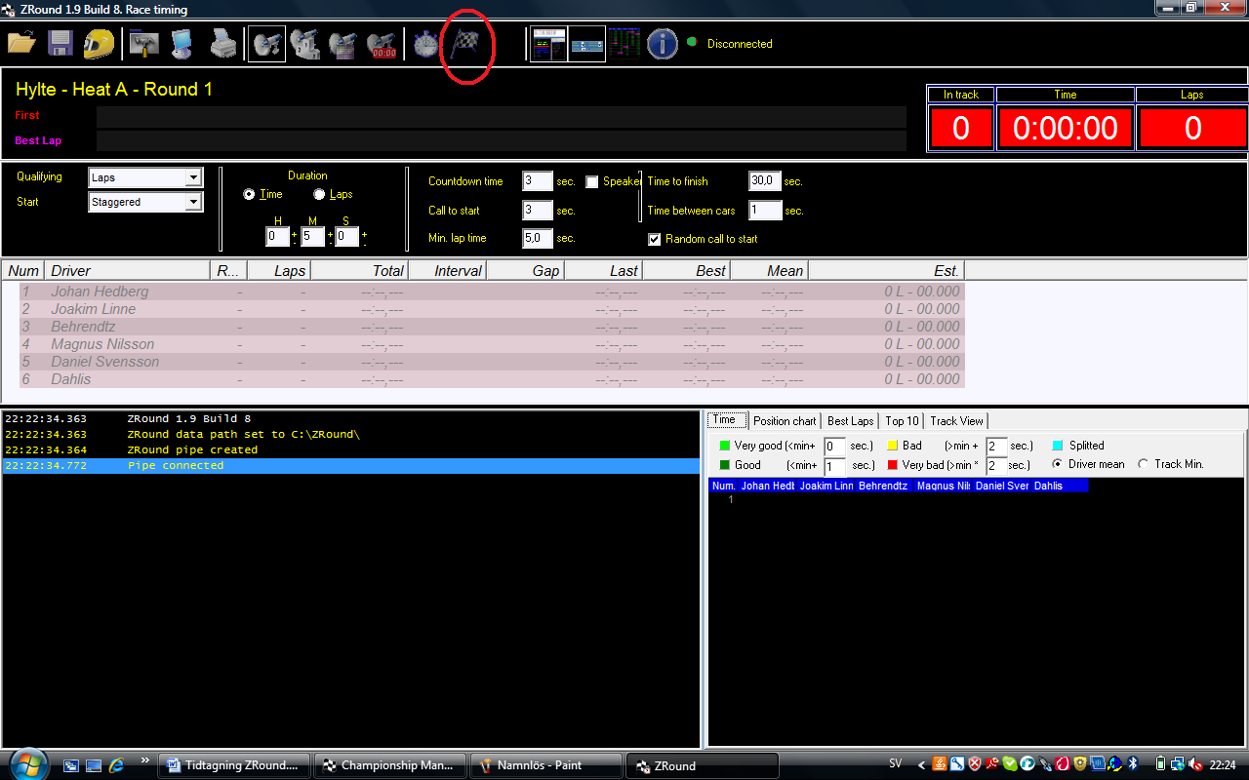Screen dimensions: 1249x780
Task: Click the Bad yellow color swatch
Action: point(892,446)
